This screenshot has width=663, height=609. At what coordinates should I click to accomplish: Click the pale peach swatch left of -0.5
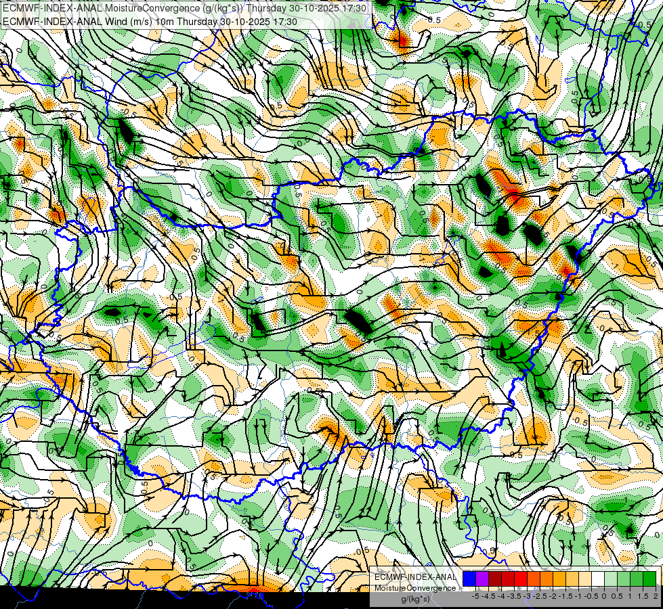pos(584,579)
